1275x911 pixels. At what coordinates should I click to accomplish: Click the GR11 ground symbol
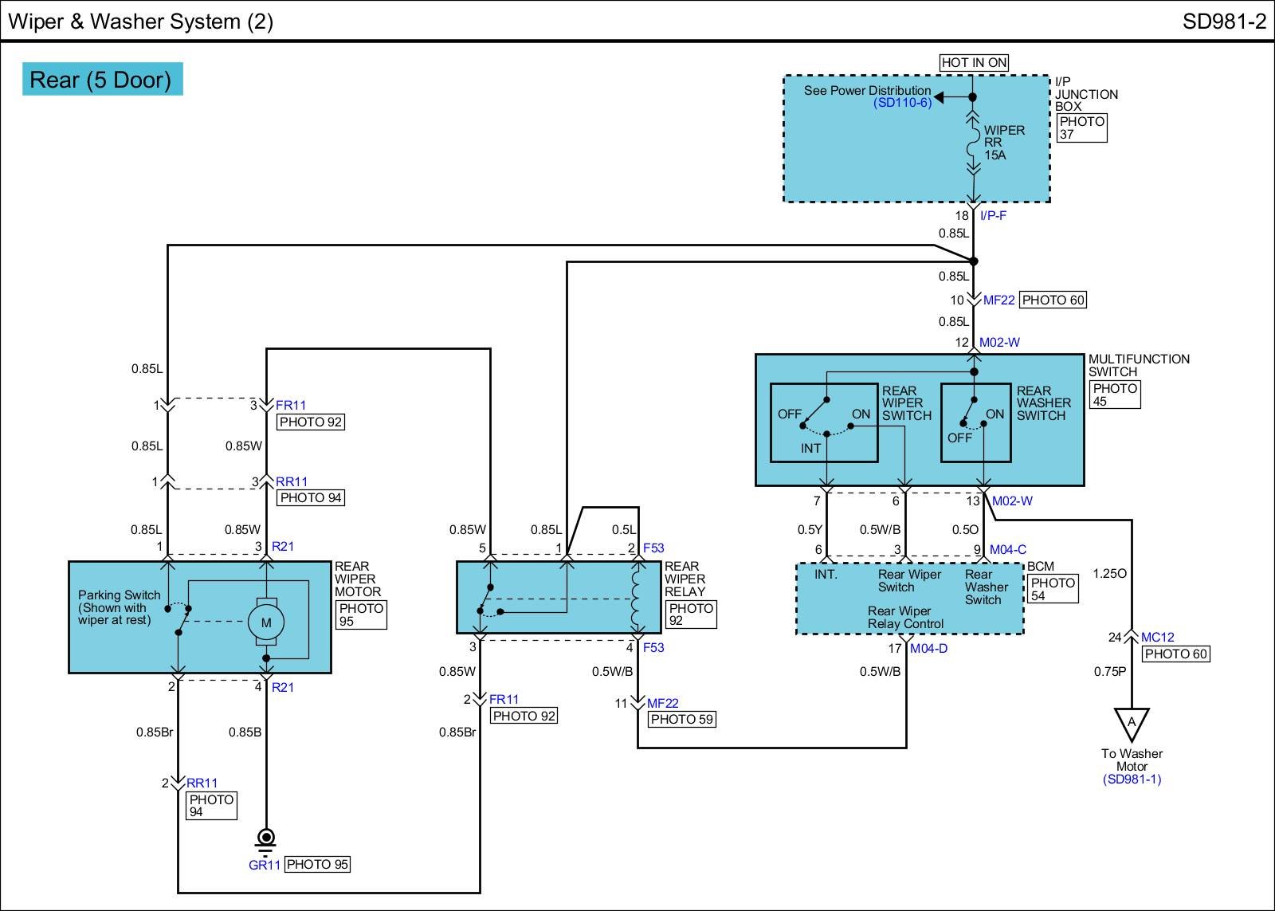266,838
